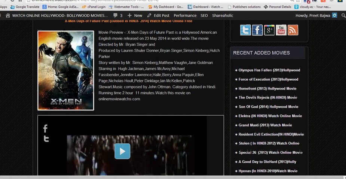Click the admin bar search magnifier icon
346x179 pixels.
point(343,15)
